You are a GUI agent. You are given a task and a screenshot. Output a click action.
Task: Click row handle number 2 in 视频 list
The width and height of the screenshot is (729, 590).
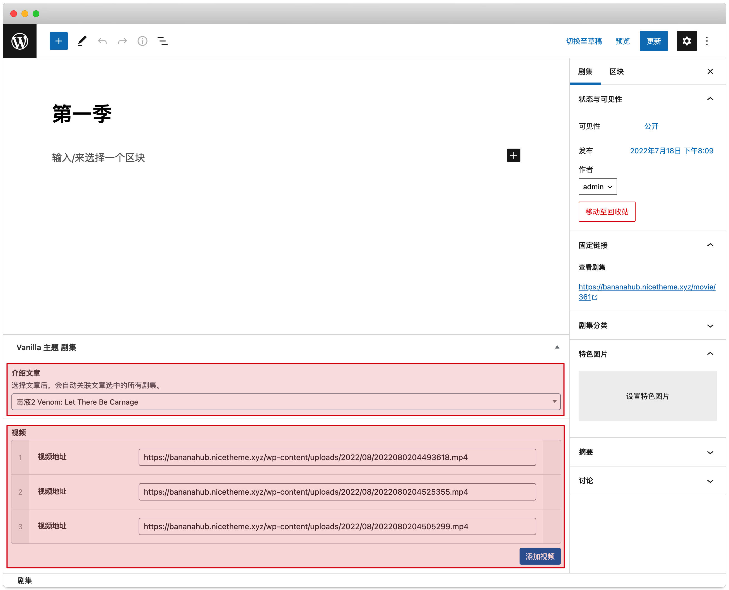(20, 492)
